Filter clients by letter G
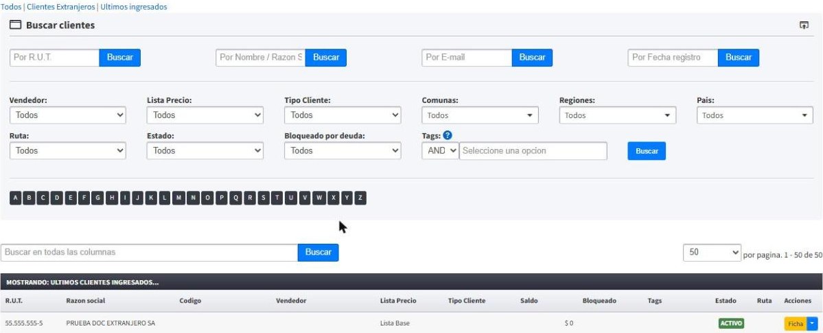 click(x=97, y=198)
